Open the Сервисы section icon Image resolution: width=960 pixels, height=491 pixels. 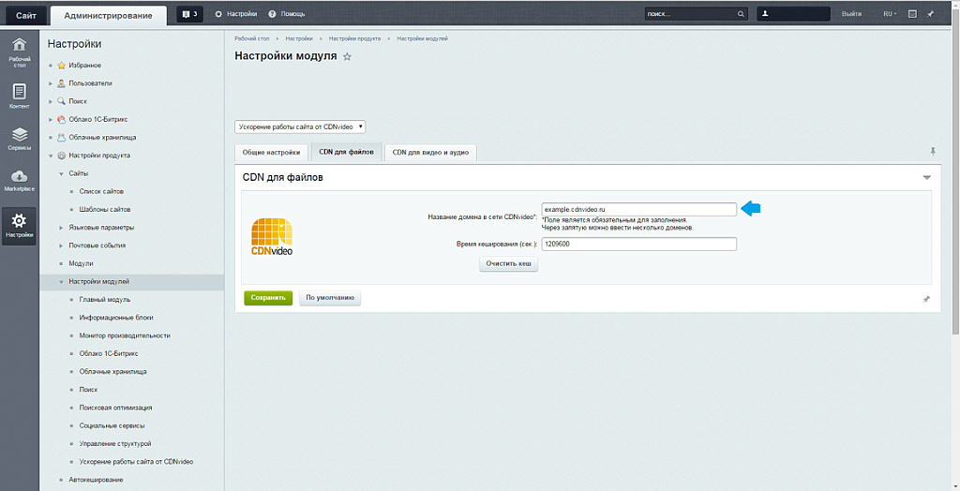(x=19, y=139)
